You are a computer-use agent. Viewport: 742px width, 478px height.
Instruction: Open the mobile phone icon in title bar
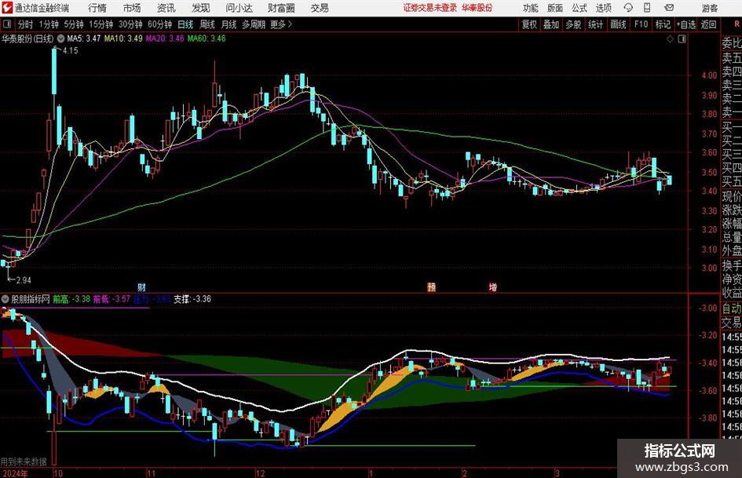click(x=647, y=8)
